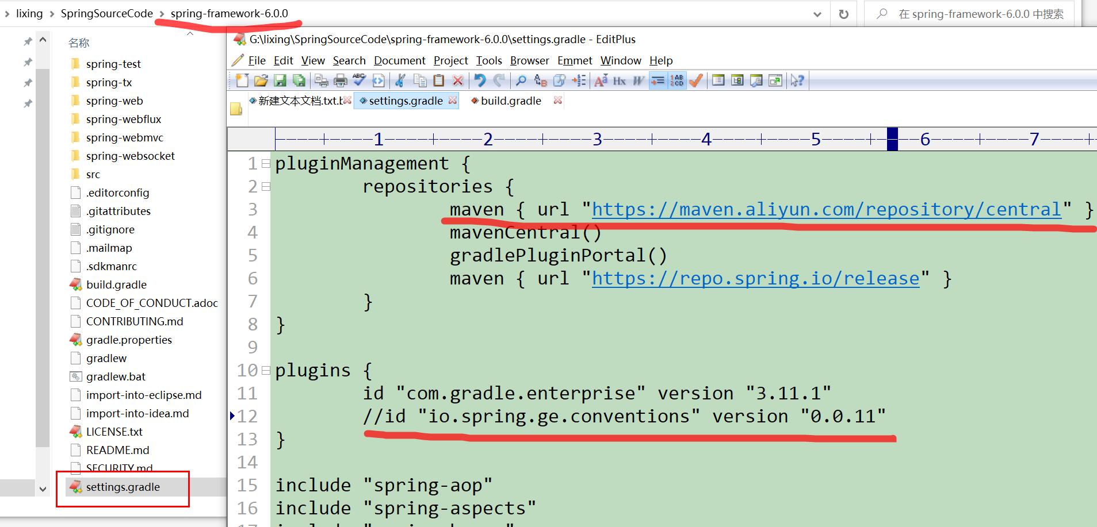
Task: Click the lixing breadcrumb
Action: tap(29, 14)
